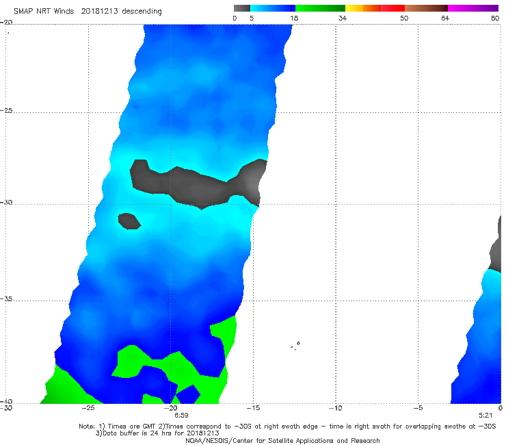This screenshot has height=445, width=506.
Task: Click the swath time label '5:21'
Action: (x=485, y=416)
